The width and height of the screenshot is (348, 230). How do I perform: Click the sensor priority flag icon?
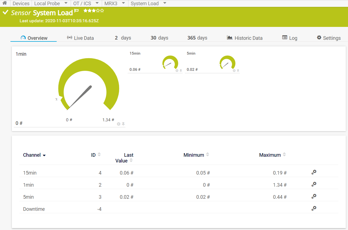coord(76,11)
